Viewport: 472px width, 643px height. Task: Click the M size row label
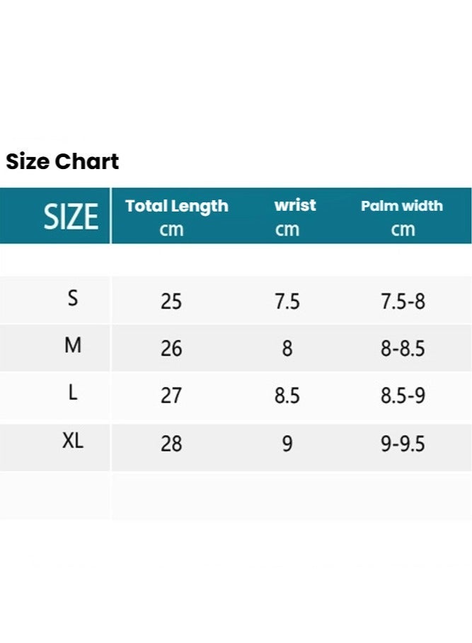coord(73,346)
